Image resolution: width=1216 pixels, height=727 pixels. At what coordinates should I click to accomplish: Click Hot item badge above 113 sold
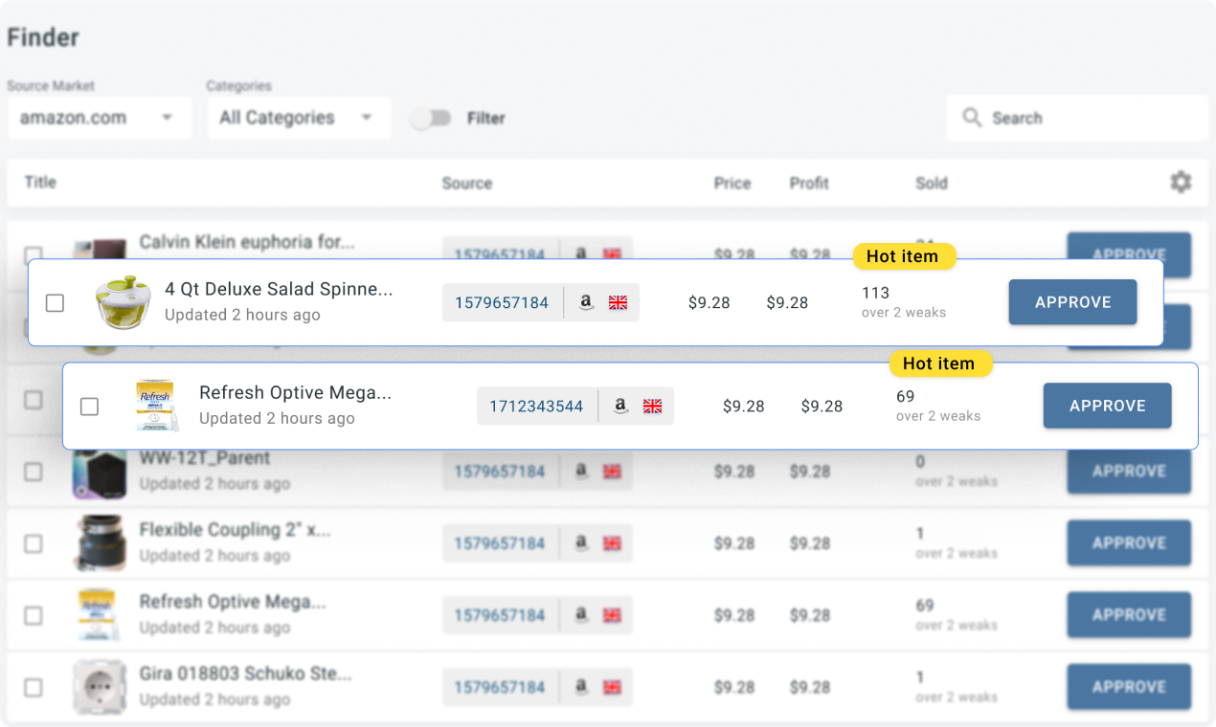[x=903, y=256]
